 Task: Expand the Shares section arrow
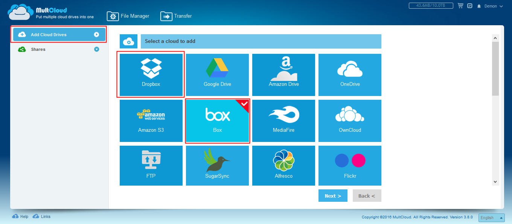click(x=96, y=49)
